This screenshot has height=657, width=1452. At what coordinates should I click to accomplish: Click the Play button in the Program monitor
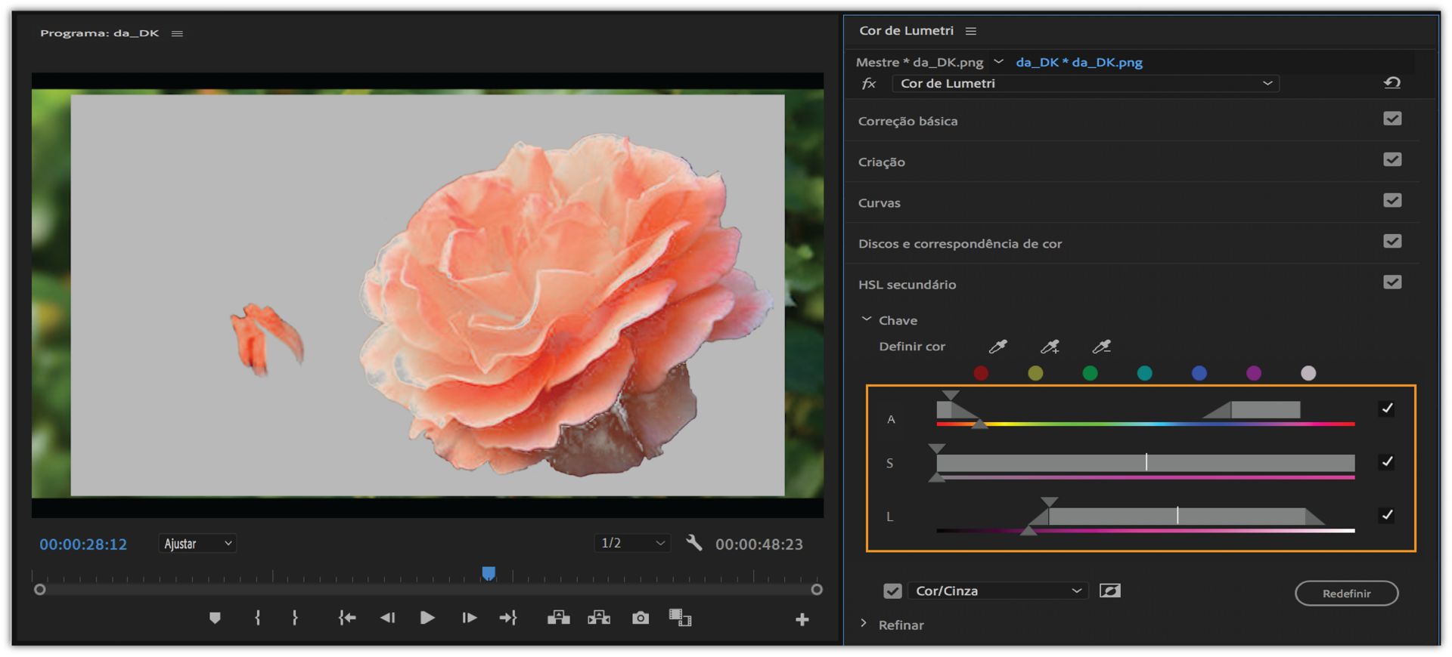427,618
